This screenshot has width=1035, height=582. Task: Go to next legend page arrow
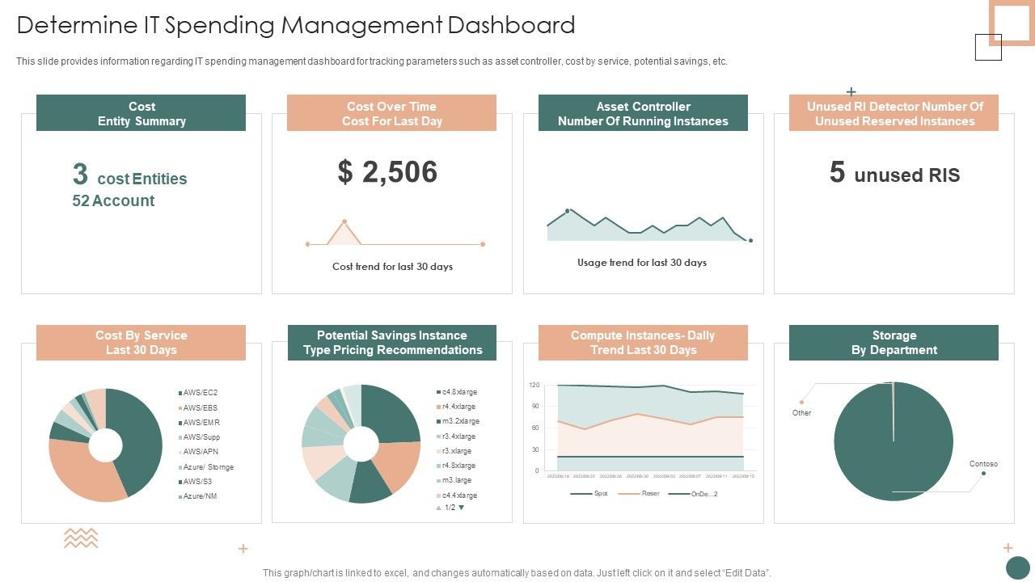point(462,508)
